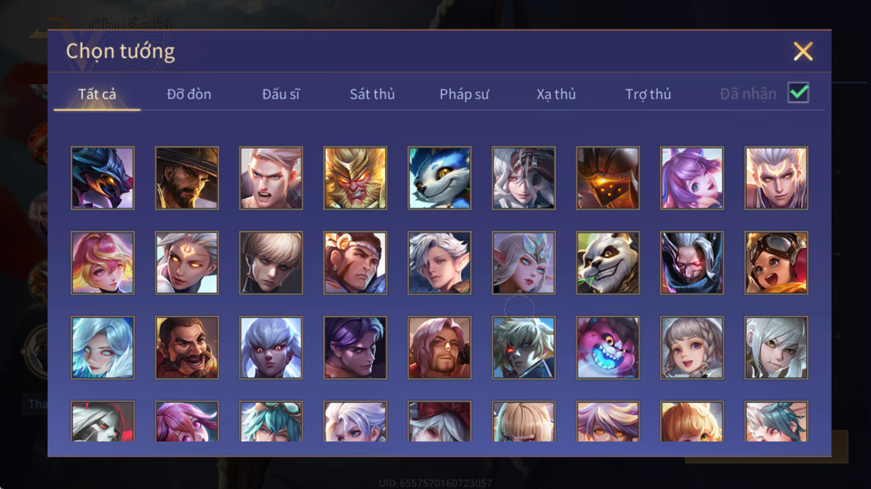Open the Đấu sĩ tab

coord(281,94)
